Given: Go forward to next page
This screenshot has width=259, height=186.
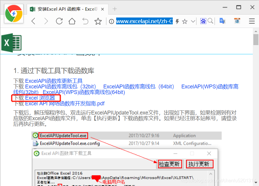Looking at the screenshot, I should tap(46, 21).
